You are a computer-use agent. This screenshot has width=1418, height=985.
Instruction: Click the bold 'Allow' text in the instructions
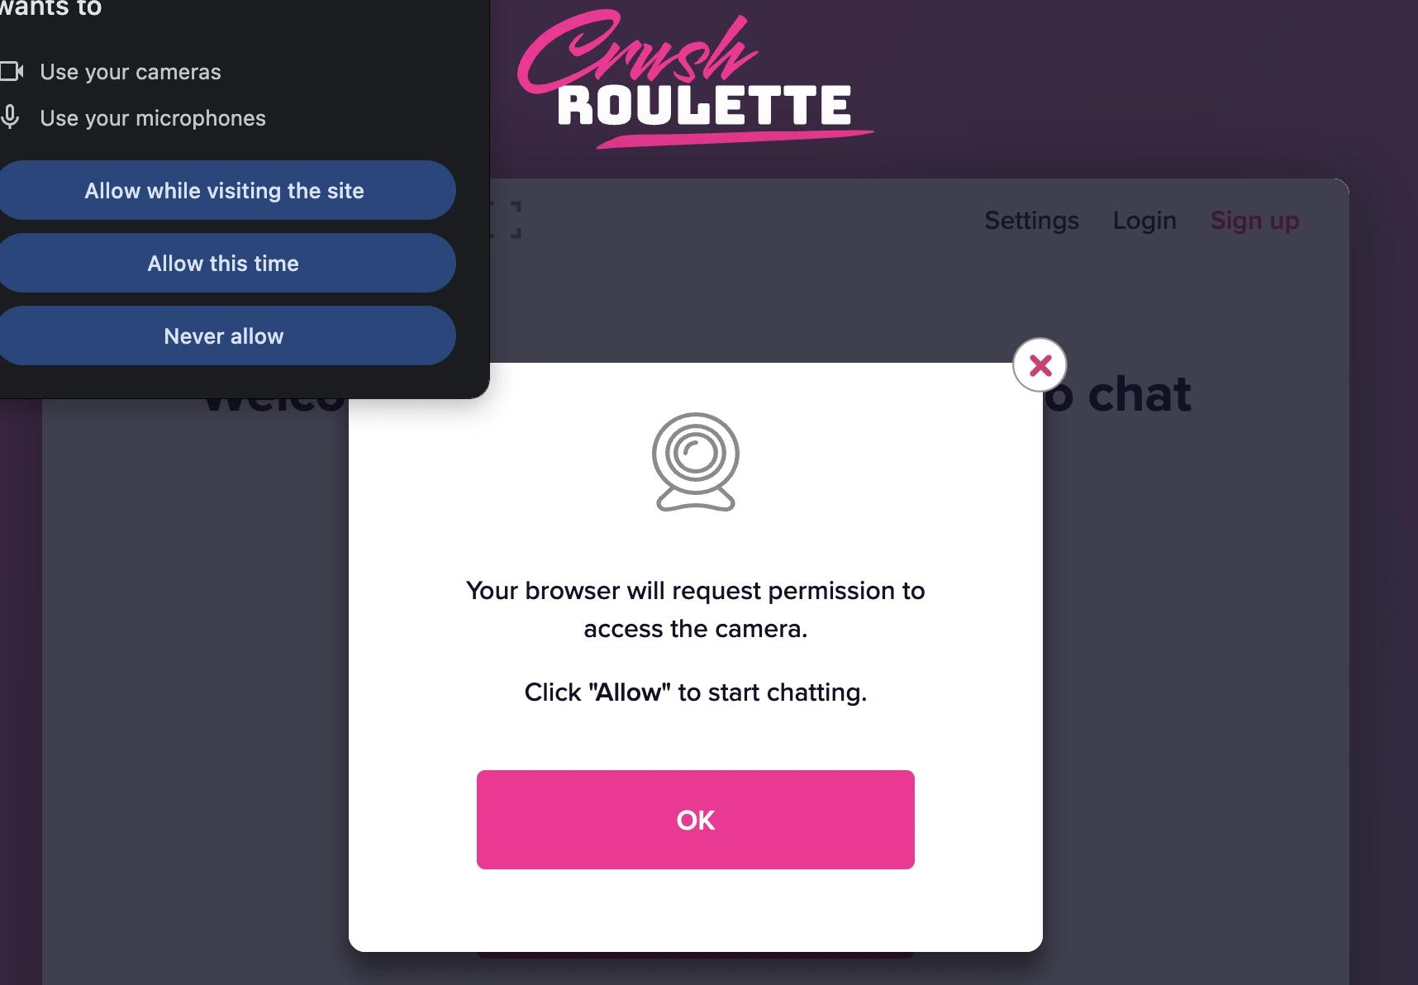(628, 692)
